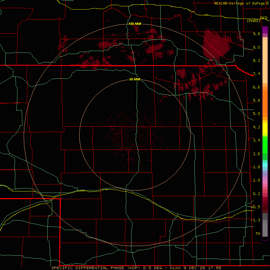Click the DKD label above the color bar
The height and width of the screenshot is (270, 270).
tap(263, 18)
